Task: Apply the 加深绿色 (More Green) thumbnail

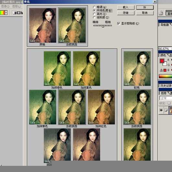Action: 57,68
